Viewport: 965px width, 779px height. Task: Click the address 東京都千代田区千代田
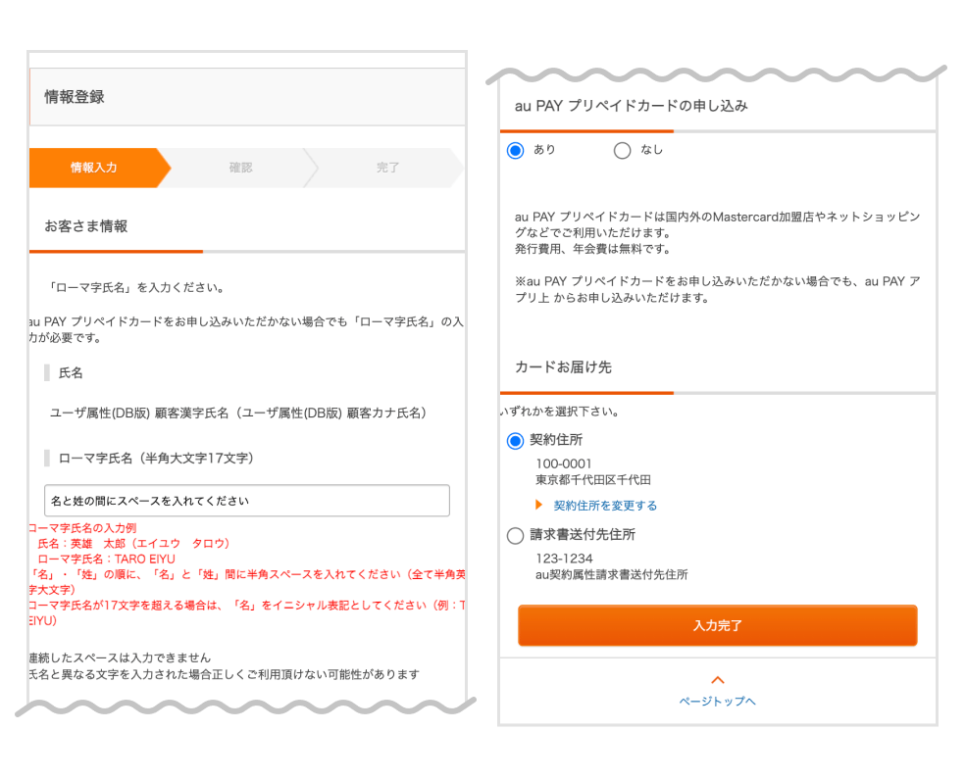coord(593,479)
